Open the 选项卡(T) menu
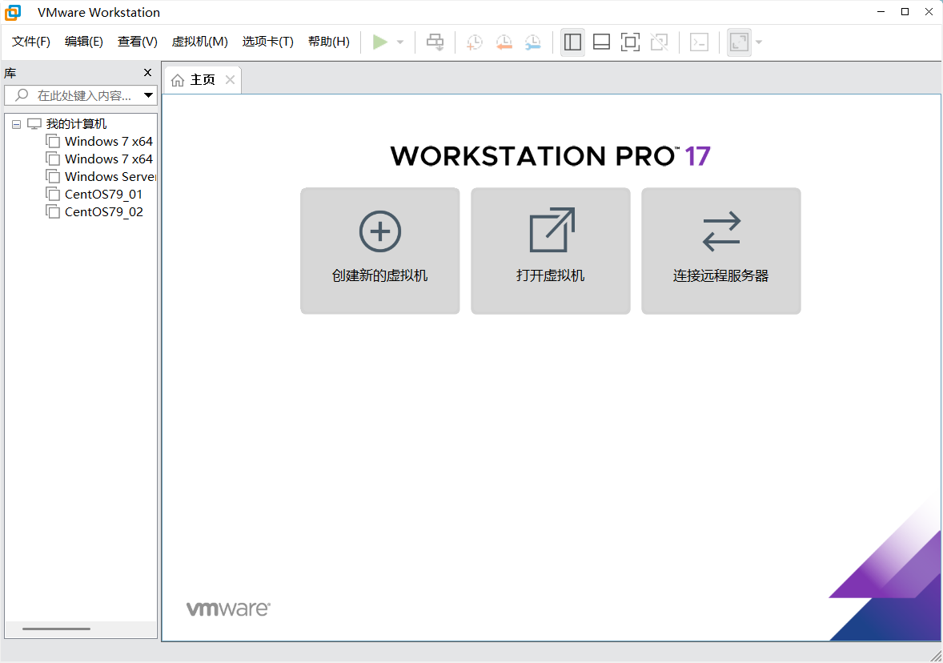 tap(267, 42)
